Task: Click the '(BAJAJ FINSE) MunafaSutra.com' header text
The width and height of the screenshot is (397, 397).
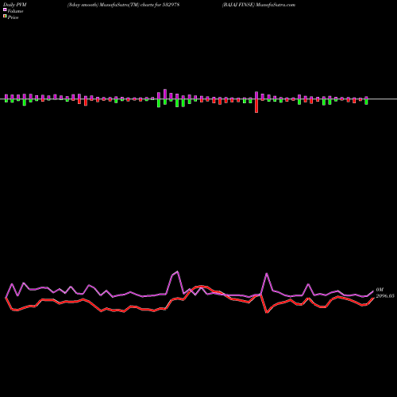Action: [x=259, y=5]
